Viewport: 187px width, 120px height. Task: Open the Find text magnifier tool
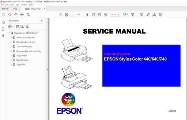coord(28,14)
